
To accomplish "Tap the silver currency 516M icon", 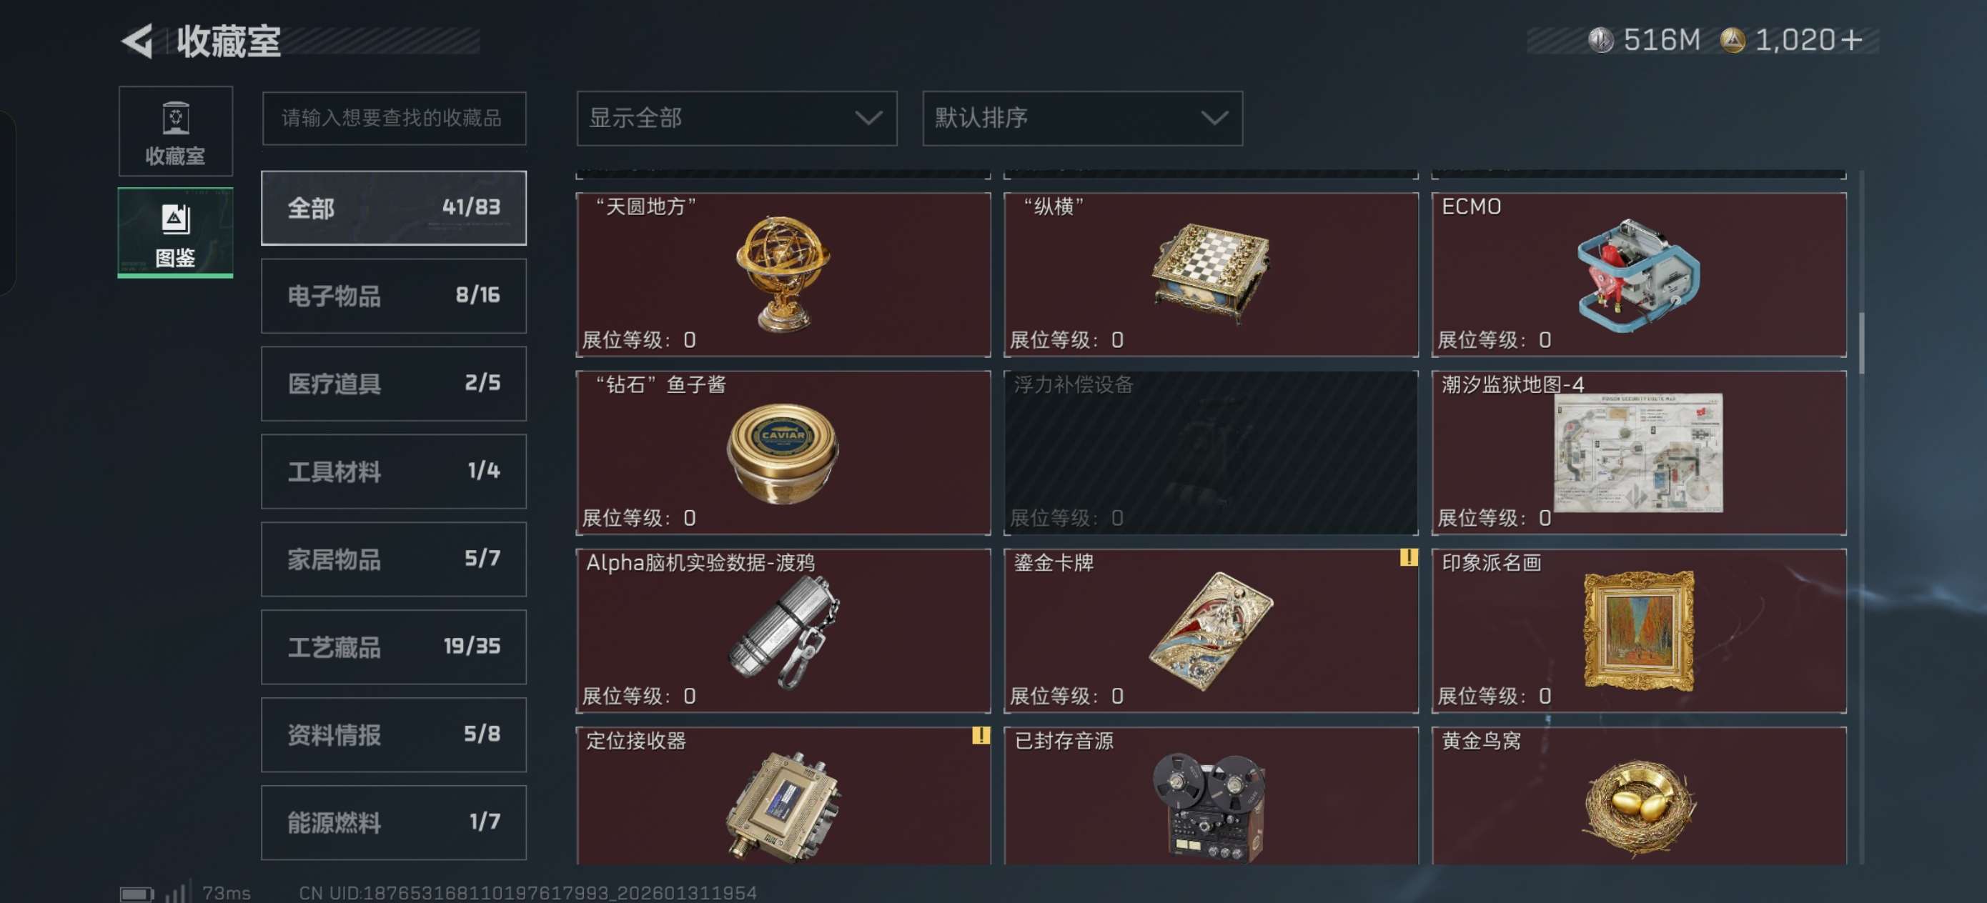I will click(x=1600, y=40).
